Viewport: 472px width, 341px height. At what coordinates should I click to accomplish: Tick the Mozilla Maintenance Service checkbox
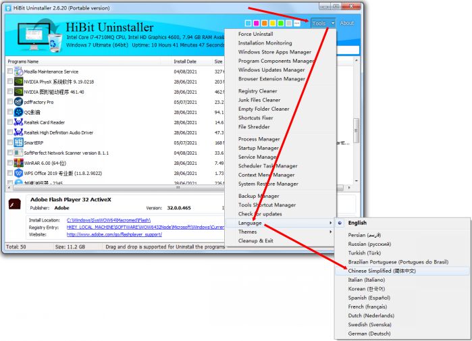[x=10, y=71]
